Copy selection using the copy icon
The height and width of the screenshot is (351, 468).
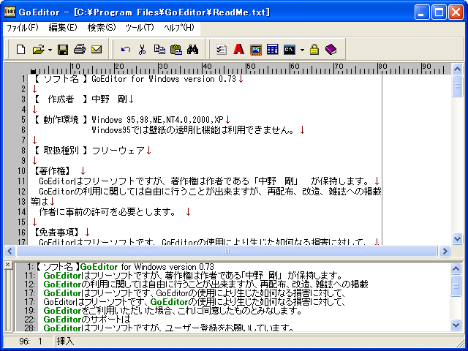pos(159,50)
